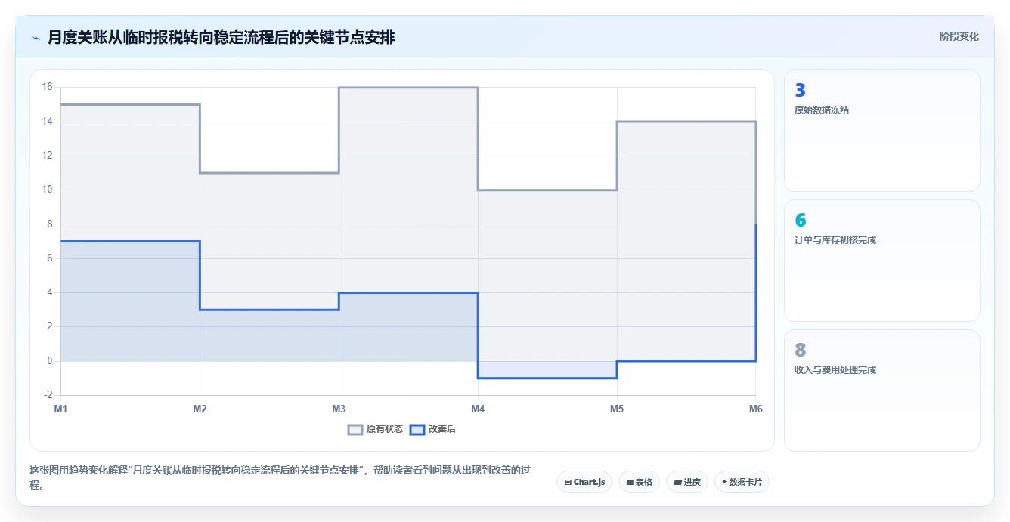1010x522 pixels.
Task: Click the 改善后 legend label
Action: click(442, 429)
